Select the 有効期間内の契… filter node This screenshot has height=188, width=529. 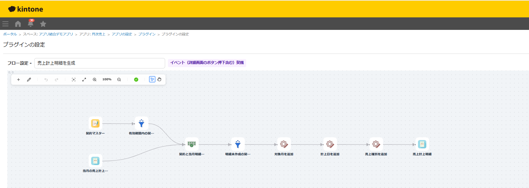pyautogui.click(x=141, y=123)
